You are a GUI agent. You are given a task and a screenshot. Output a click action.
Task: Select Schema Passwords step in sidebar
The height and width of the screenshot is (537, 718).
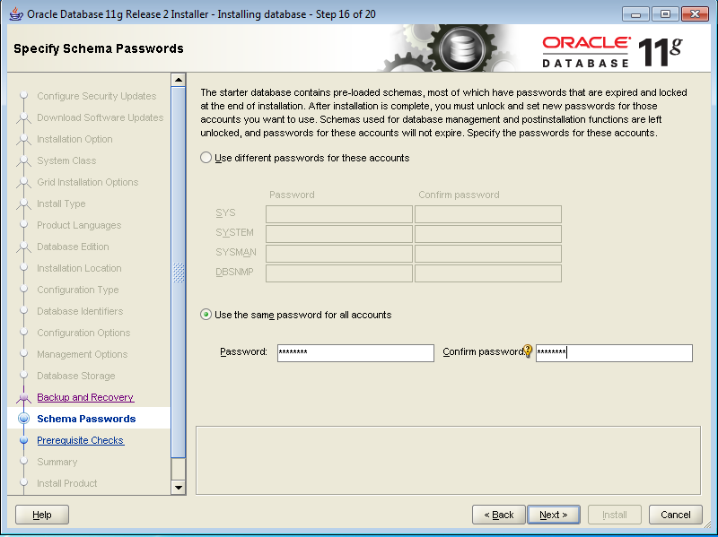[x=86, y=419]
